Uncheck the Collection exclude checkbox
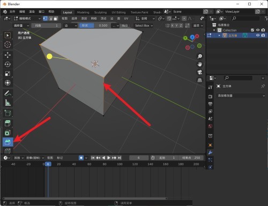Screen dimensions: 268x206 point(252,30)
